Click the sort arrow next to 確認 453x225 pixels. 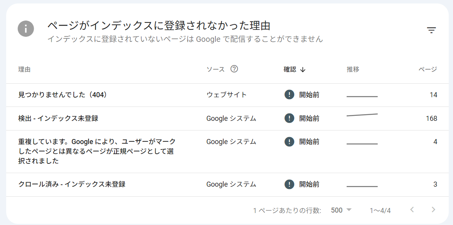click(303, 70)
